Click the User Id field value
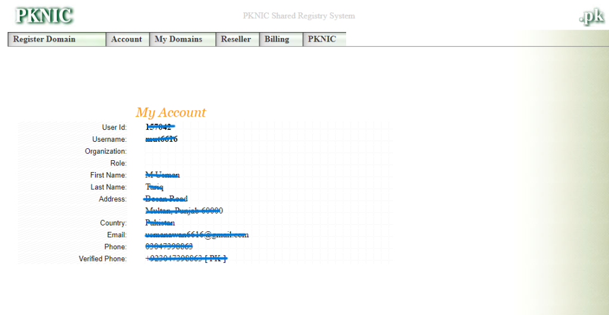 [x=159, y=127]
